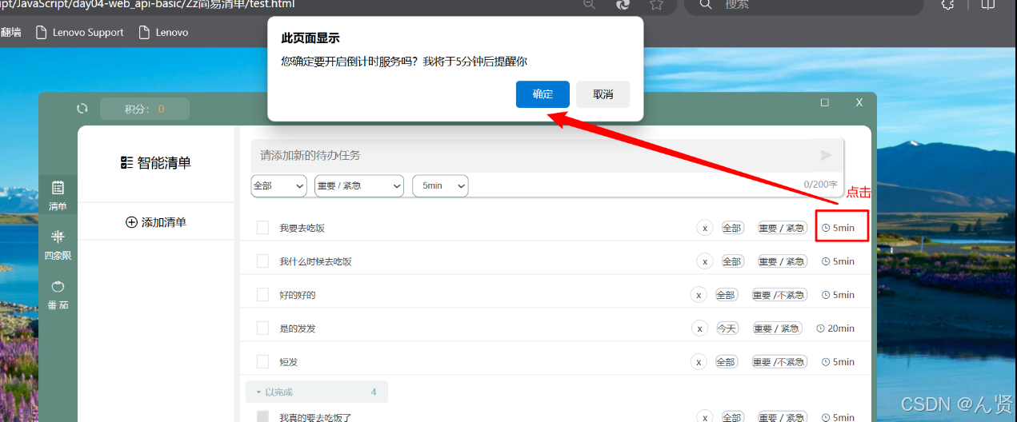The width and height of the screenshot is (1017, 422).
Task: Close the app panel with X
Action: point(859,102)
